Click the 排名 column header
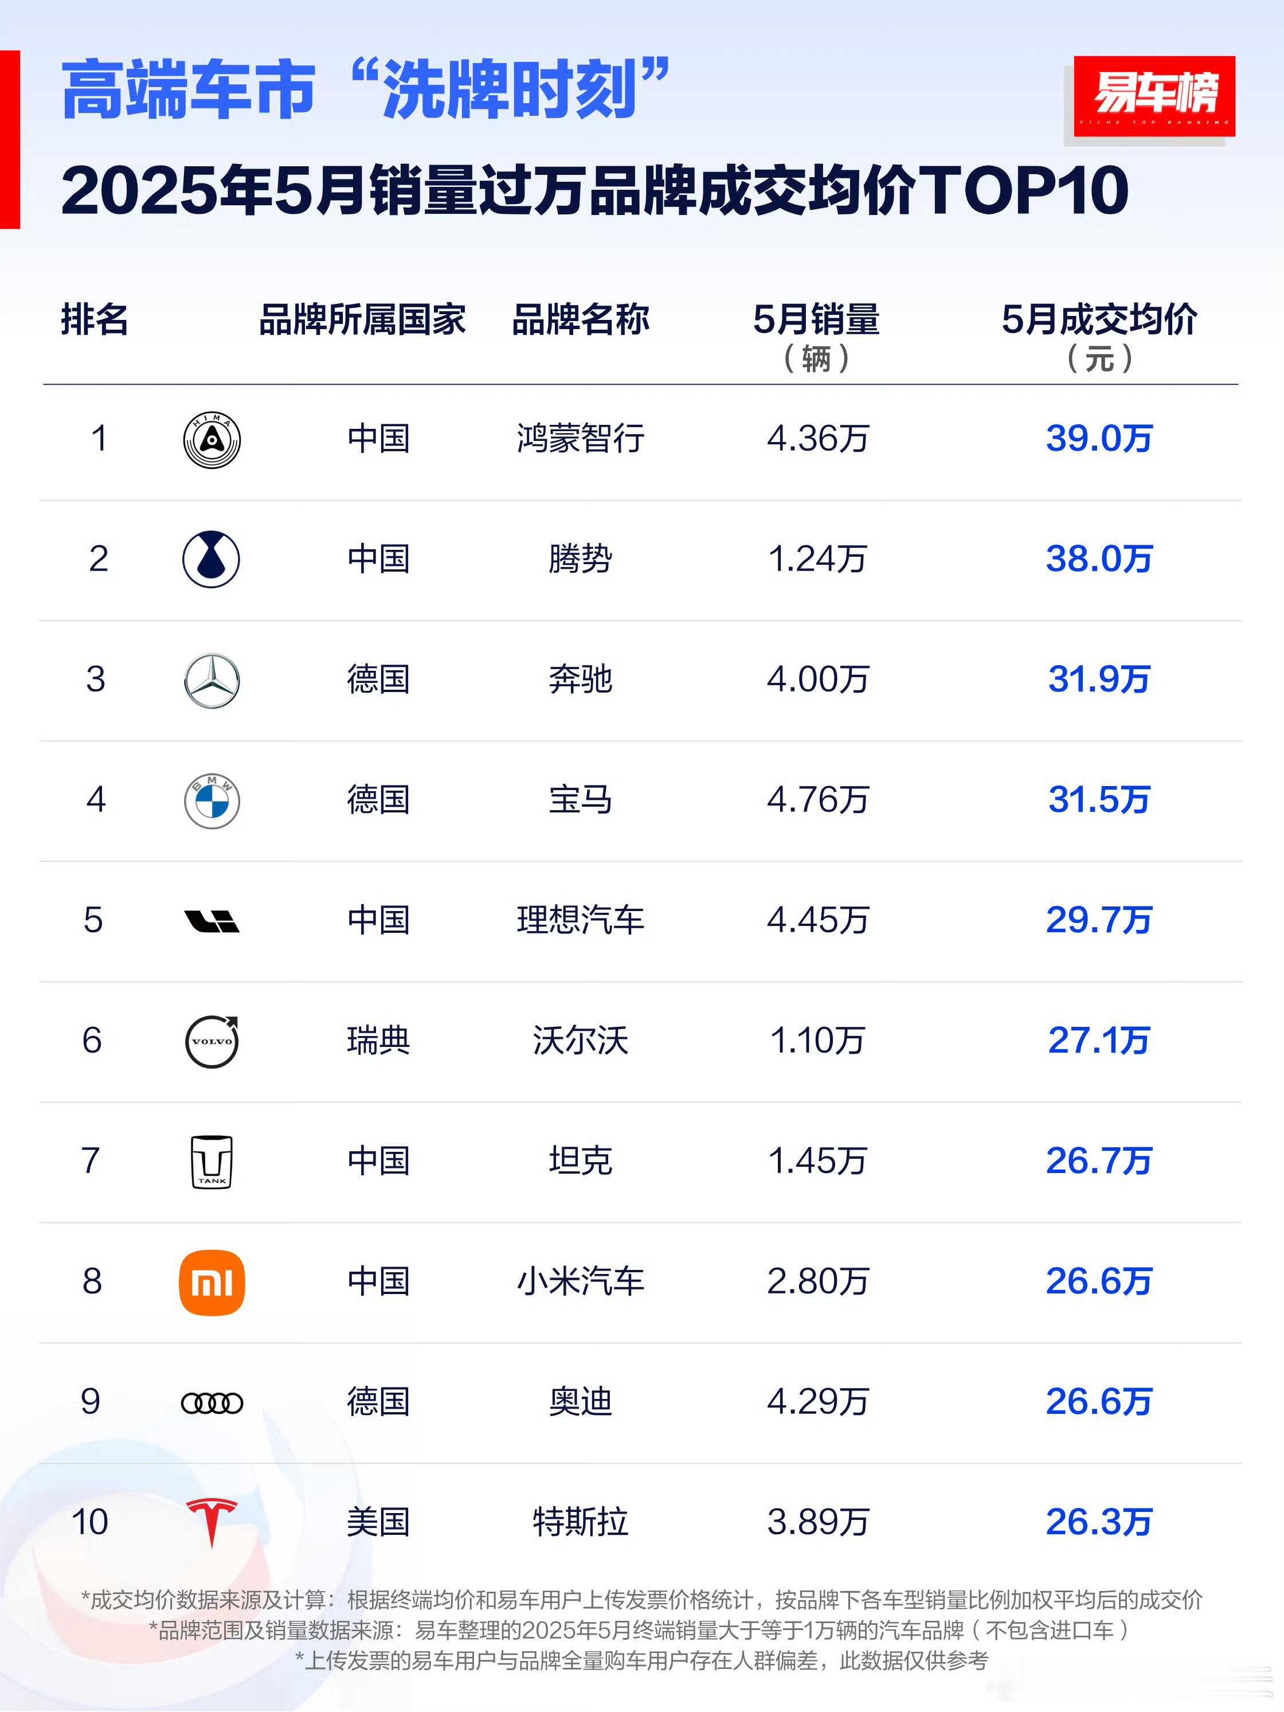The width and height of the screenshot is (1284, 1712). pos(95,320)
